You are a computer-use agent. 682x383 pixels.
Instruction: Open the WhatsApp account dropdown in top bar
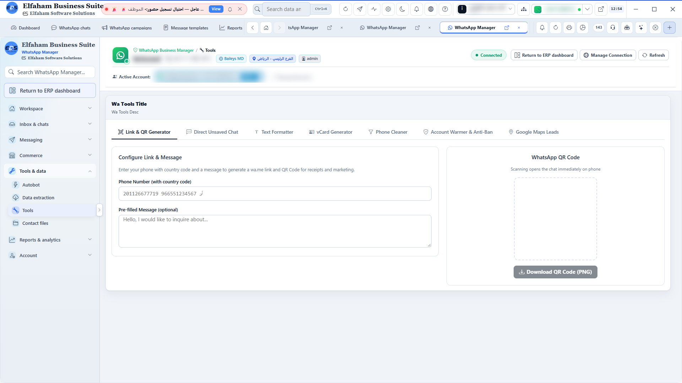pyautogui.click(x=588, y=9)
